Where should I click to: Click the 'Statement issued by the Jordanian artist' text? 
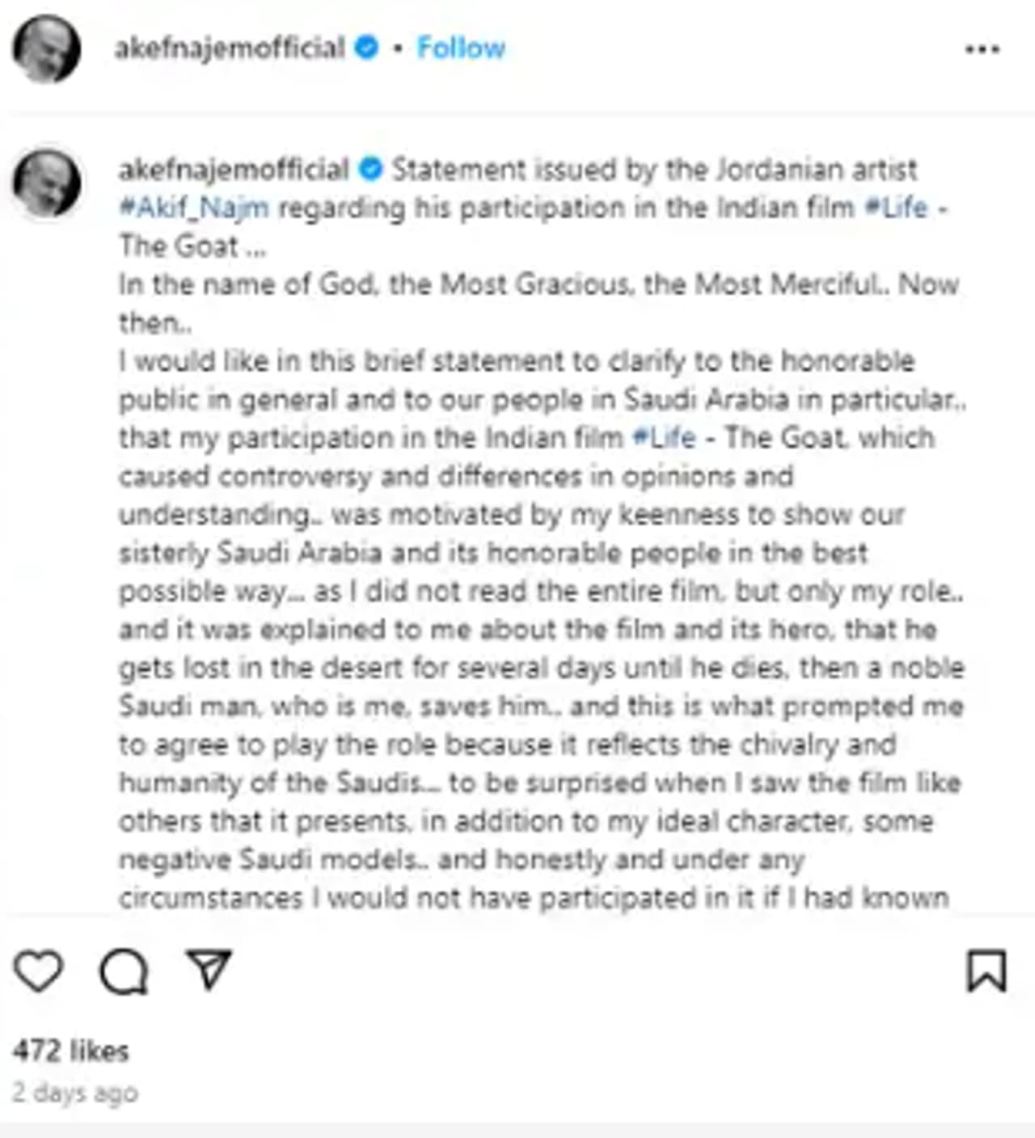(654, 169)
